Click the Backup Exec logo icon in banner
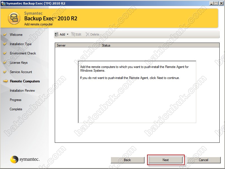This screenshot has height=169, width=225. pos(14,18)
